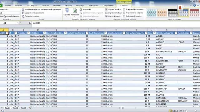Viewport: 200px width, 112px height.
Task: Select the red table style
Action: (x=194, y=13)
